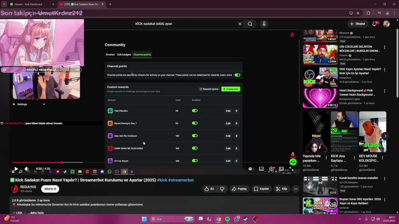Viewport: 399px width, 224px height.
Task: Enter video fullscreen mode
Action: tap(291, 169)
